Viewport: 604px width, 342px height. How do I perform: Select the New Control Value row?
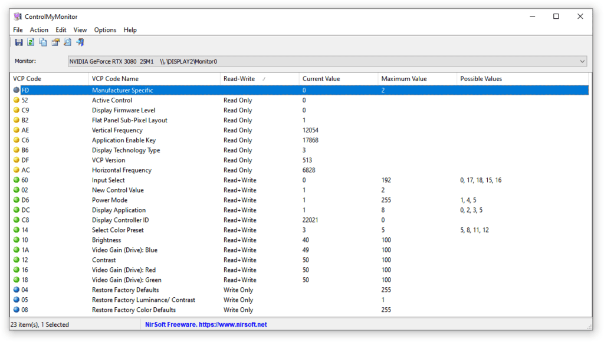click(x=300, y=190)
